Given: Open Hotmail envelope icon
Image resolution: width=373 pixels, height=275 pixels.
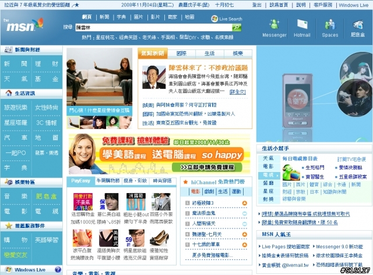Looking at the screenshot, I should pyautogui.click(x=302, y=24).
